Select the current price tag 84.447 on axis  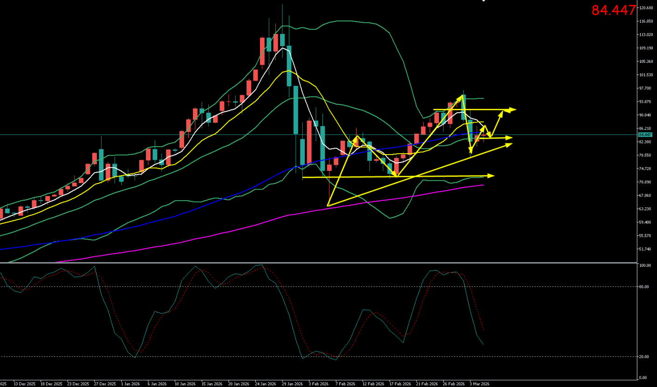[645, 135]
